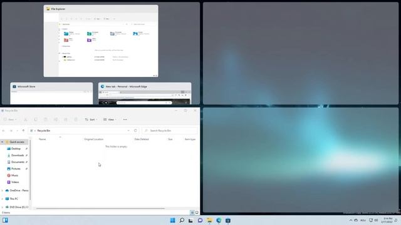Collapse the Quick access tree node
The width and height of the screenshot is (401, 225).
point(3,142)
